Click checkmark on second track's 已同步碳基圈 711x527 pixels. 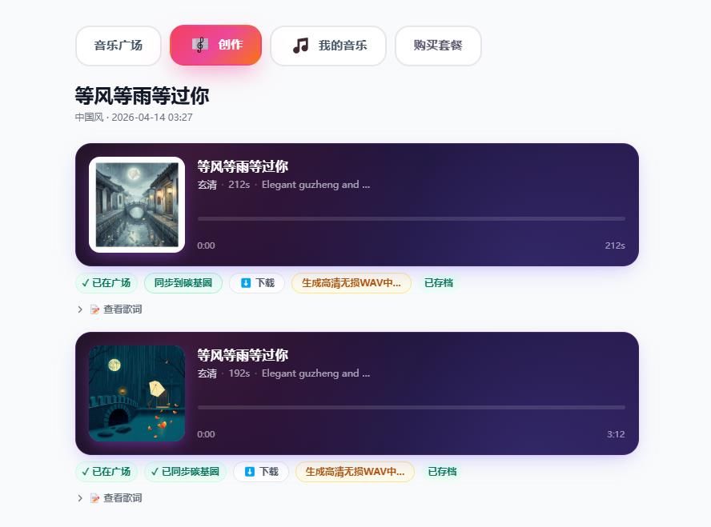pyautogui.click(x=155, y=472)
